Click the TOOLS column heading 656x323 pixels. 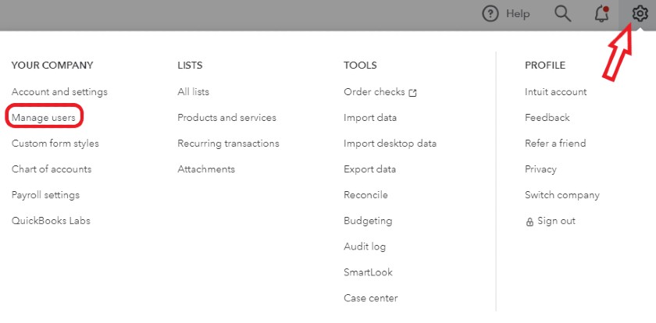tap(360, 66)
